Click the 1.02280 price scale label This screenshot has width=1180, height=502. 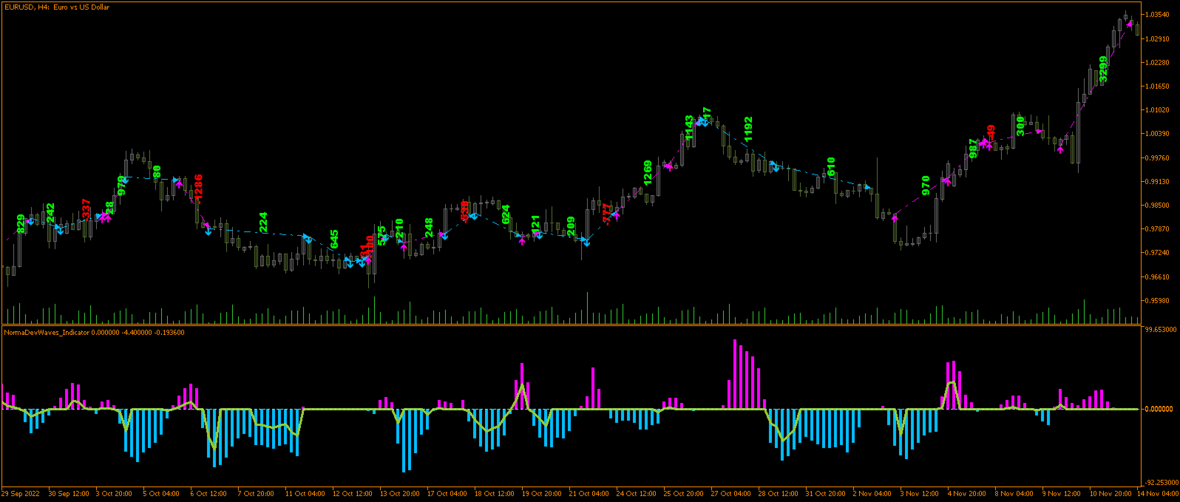[1159, 62]
